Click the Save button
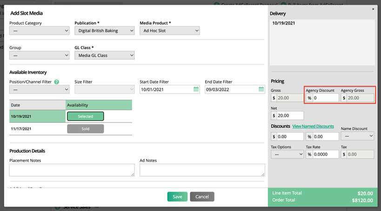The image size is (381, 211). click(177, 197)
